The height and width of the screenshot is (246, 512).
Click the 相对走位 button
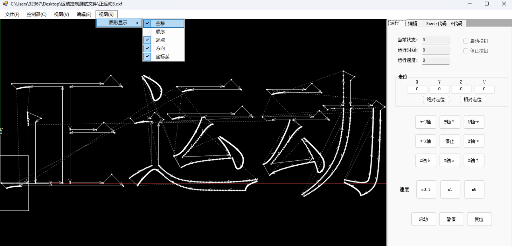[x=473, y=99]
